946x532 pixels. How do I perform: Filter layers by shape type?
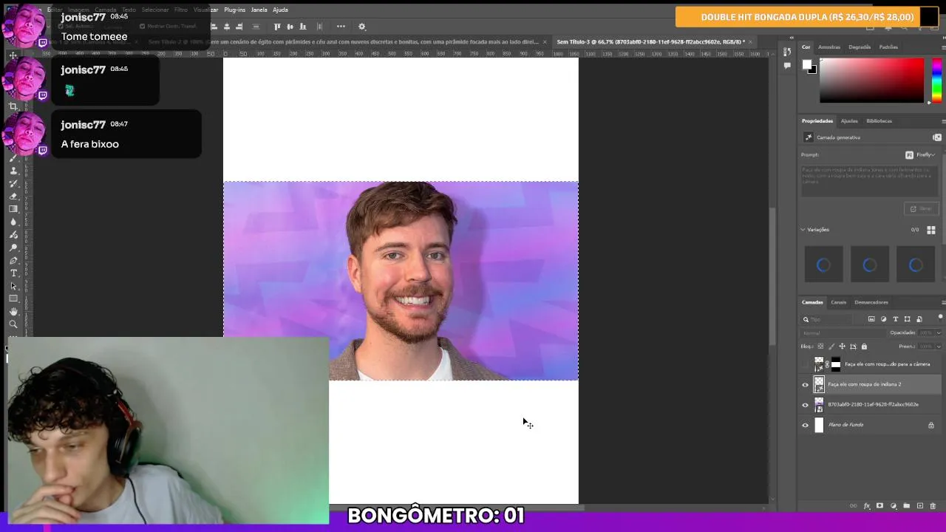pos(908,319)
